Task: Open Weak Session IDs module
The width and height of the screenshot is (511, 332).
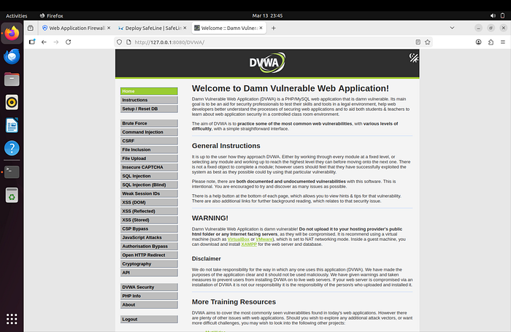Action: (149, 193)
